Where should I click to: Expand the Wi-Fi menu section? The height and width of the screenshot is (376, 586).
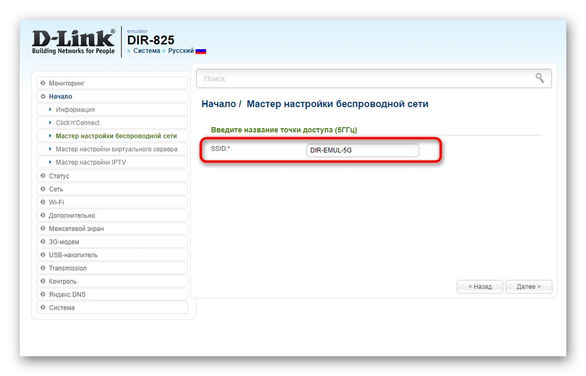click(x=112, y=202)
